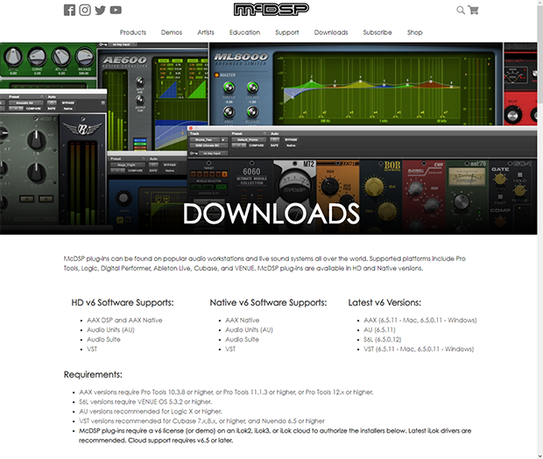The height and width of the screenshot is (459, 543).
Task: Open the Support menu item
Action: (x=286, y=32)
